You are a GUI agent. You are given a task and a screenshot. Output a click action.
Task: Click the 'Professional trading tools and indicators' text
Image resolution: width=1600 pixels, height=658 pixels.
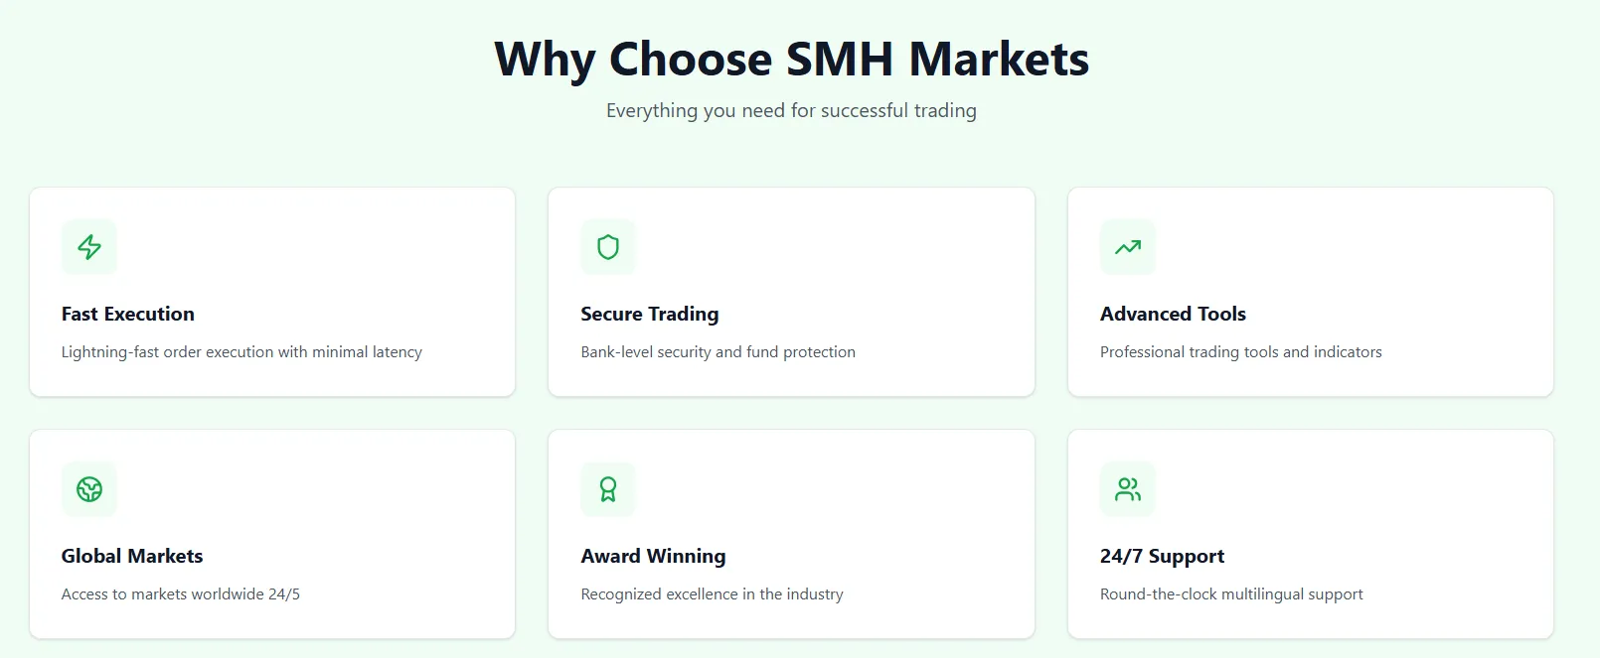(x=1240, y=352)
